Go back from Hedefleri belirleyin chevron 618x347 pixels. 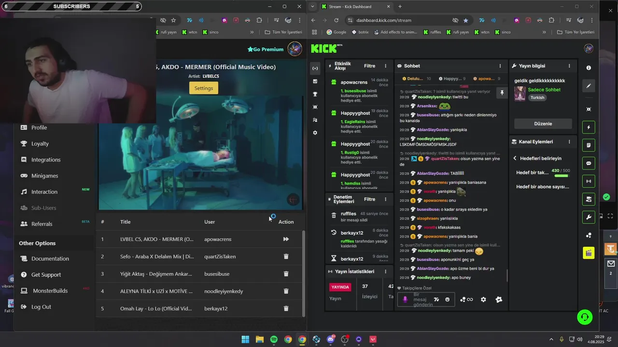pos(515,158)
